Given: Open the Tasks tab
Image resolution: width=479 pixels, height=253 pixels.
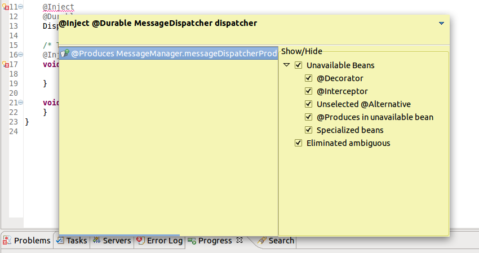Looking at the screenshot, I should coord(72,241).
